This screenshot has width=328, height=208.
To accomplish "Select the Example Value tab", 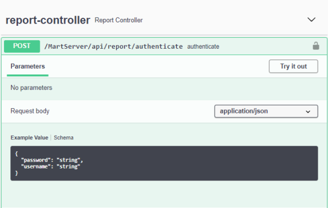I will [29, 138].
